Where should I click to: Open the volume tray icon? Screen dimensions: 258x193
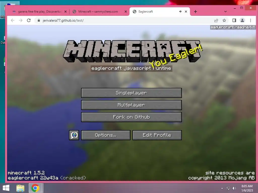click(x=234, y=188)
